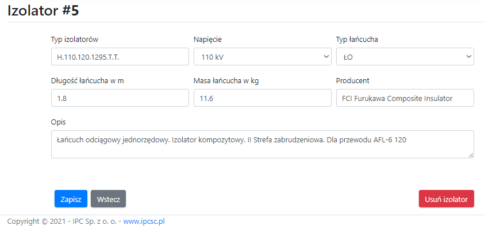The width and height of the screenshot is (485, 233).
Task: Click the Typ izolatorów input field
Action: [120, 57]
